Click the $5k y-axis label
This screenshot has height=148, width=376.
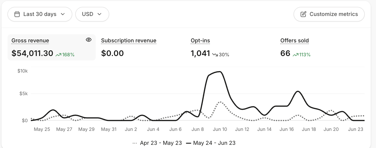coord(23,94)
